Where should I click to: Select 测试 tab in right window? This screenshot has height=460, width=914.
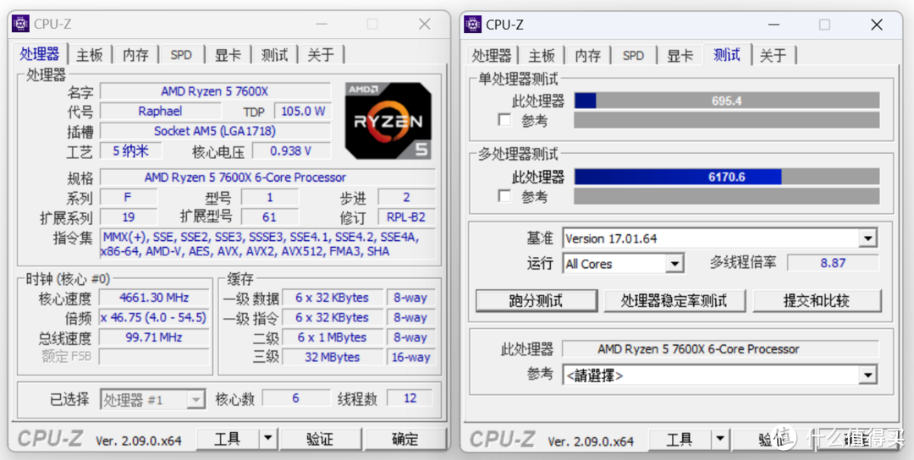click(727, 55)
